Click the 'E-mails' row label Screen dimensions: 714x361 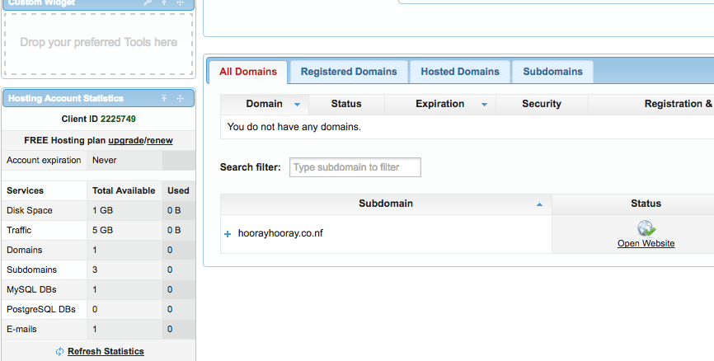click(21, 329)
